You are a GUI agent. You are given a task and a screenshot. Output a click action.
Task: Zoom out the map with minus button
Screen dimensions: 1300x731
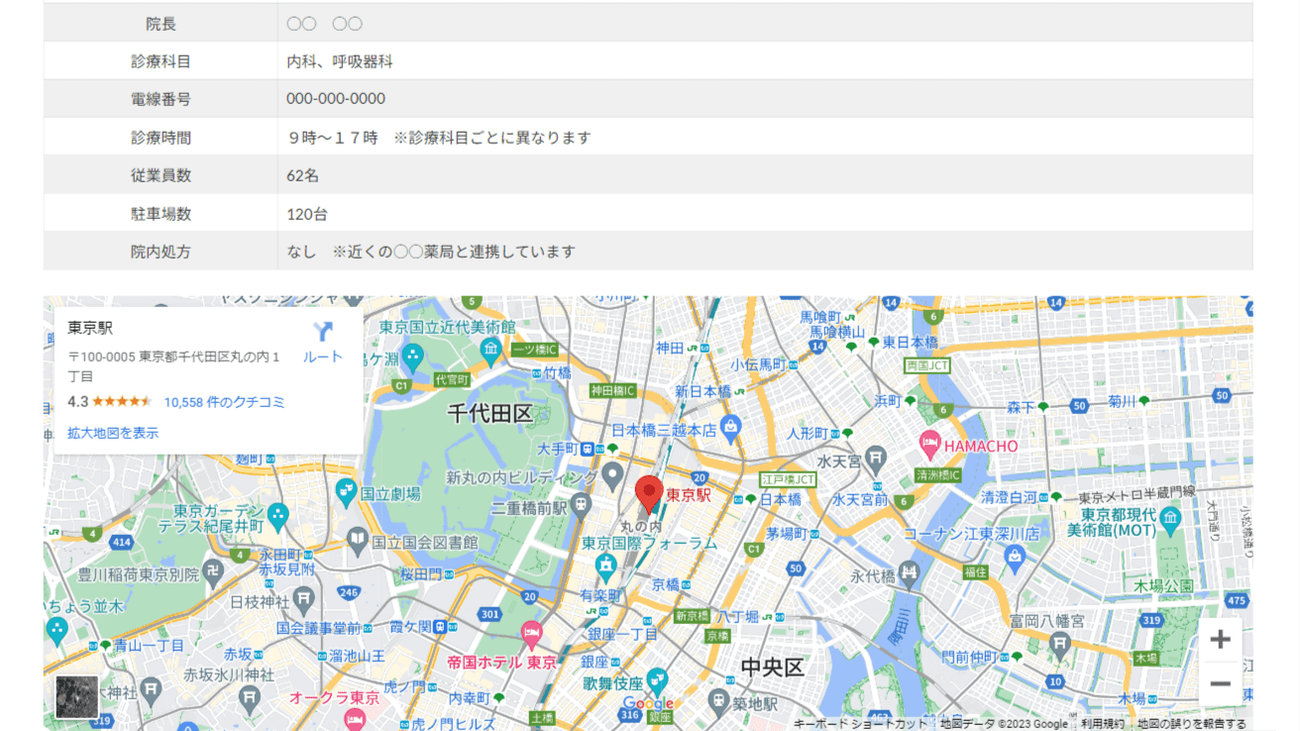tap(1221, 683)
